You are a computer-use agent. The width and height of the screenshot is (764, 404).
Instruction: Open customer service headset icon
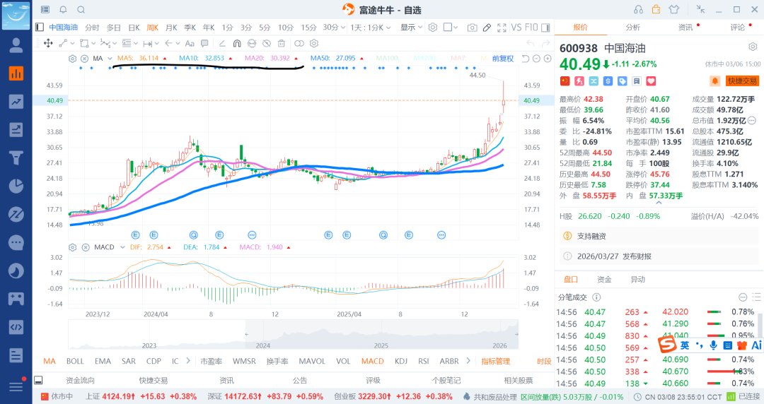click(x=638, y=10)
